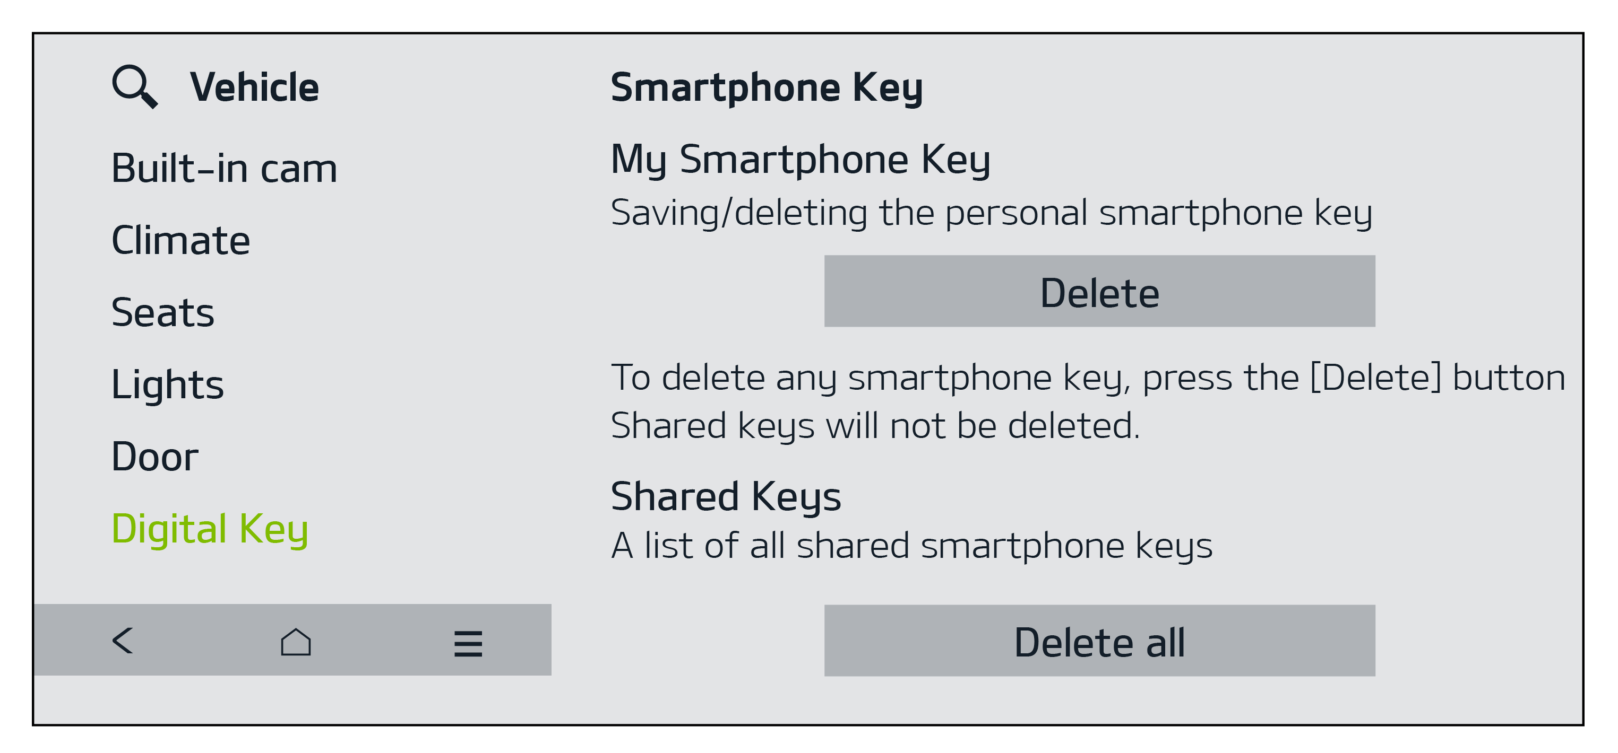Open the Seats settings
1618x753 pixels.
(x=162, y=312)
